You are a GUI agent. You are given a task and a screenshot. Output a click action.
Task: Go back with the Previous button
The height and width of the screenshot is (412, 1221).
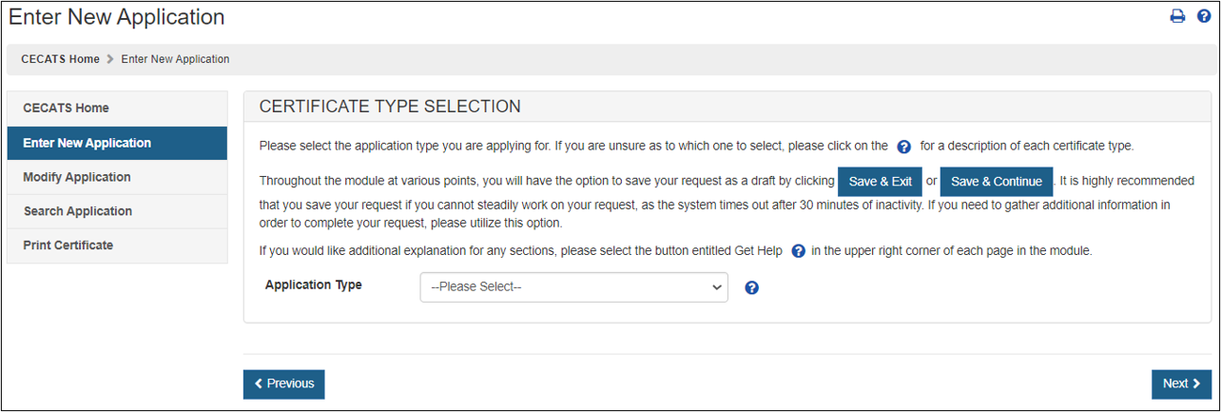(283, 383)
